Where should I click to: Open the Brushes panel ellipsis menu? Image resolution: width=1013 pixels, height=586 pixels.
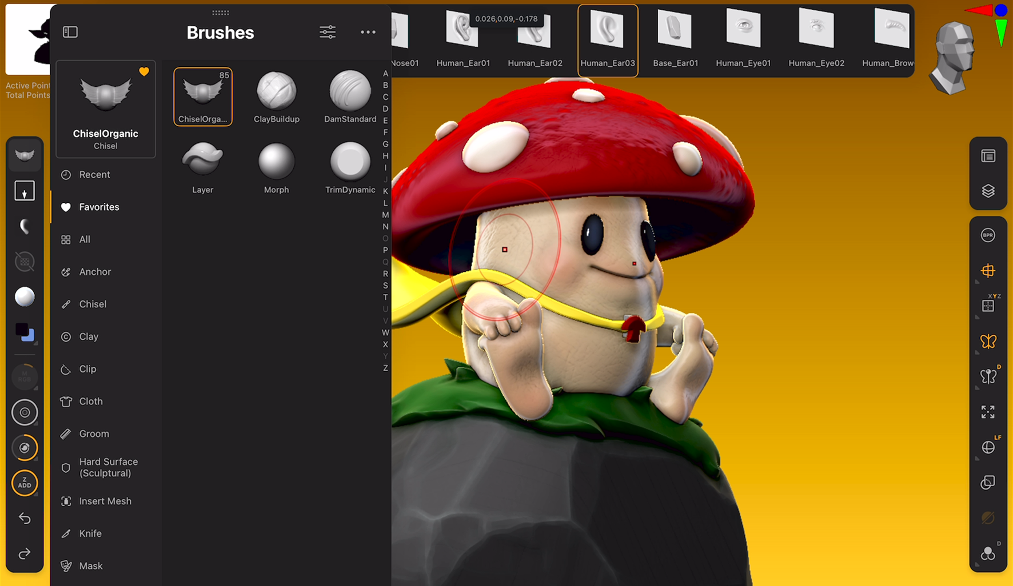368,32
